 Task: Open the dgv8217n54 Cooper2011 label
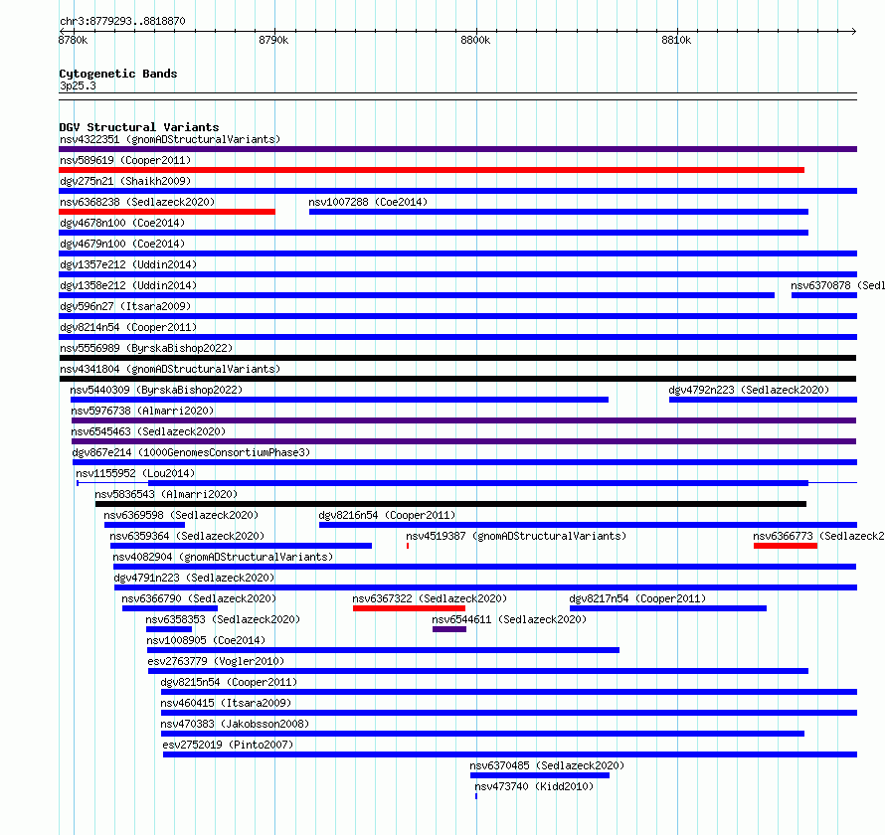click(x=637, y=598)
